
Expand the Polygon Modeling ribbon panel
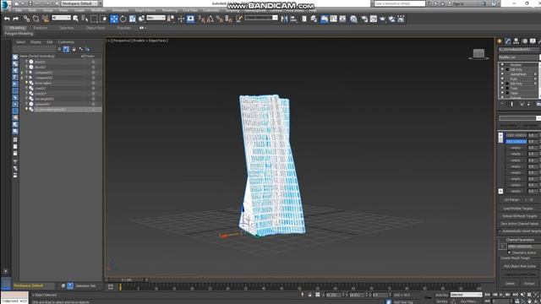coord(19,34)
